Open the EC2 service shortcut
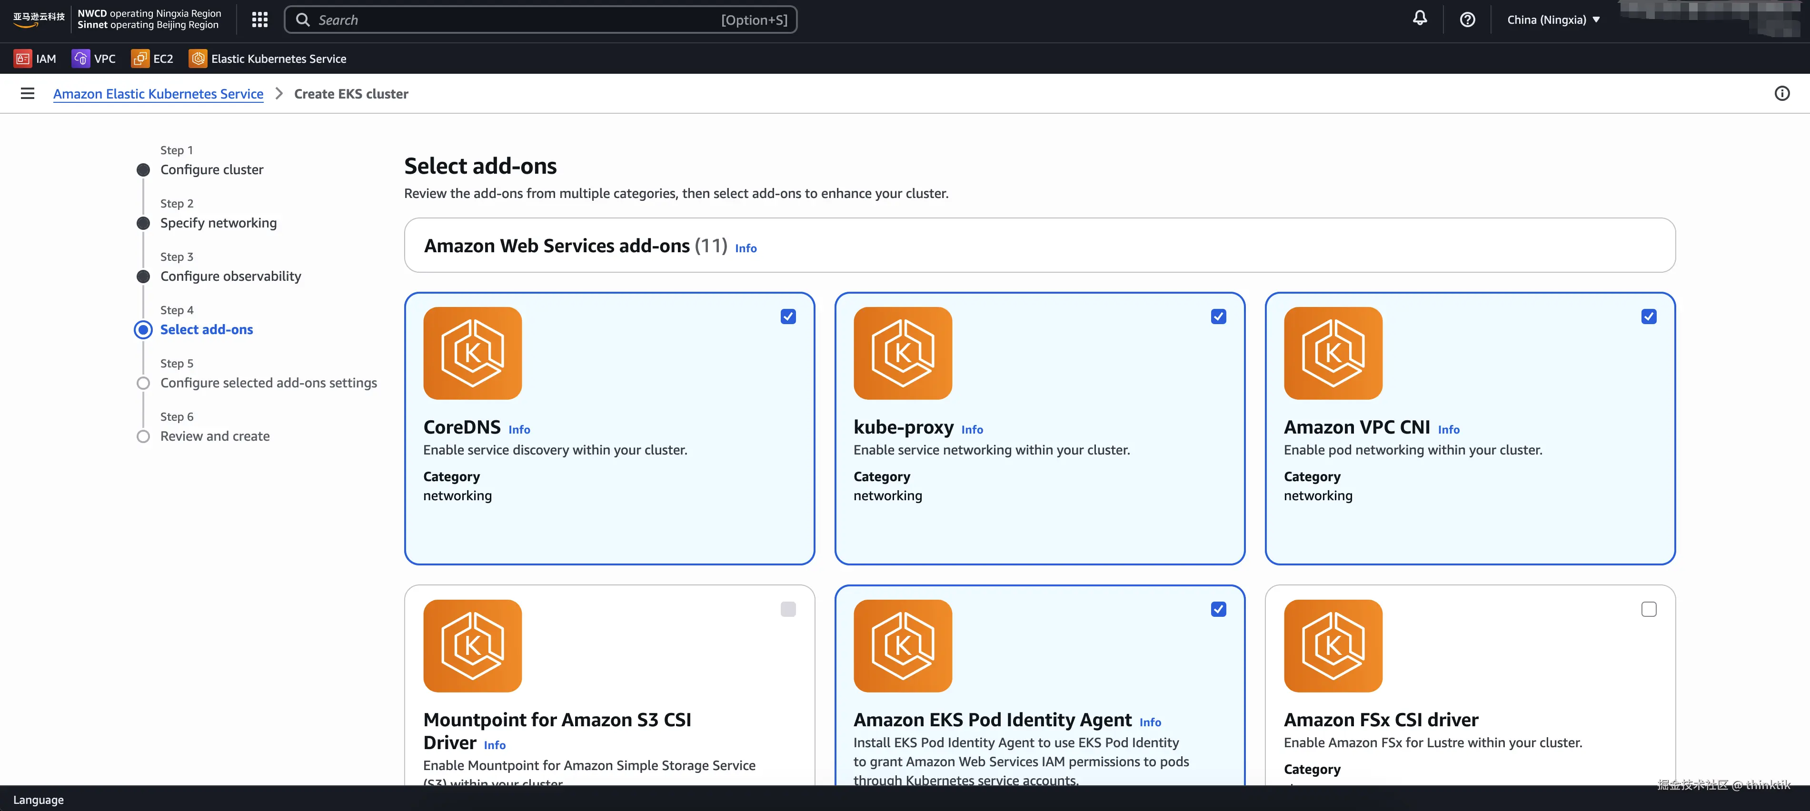Screen dimensions: 1810x811 tap(152, 59)
